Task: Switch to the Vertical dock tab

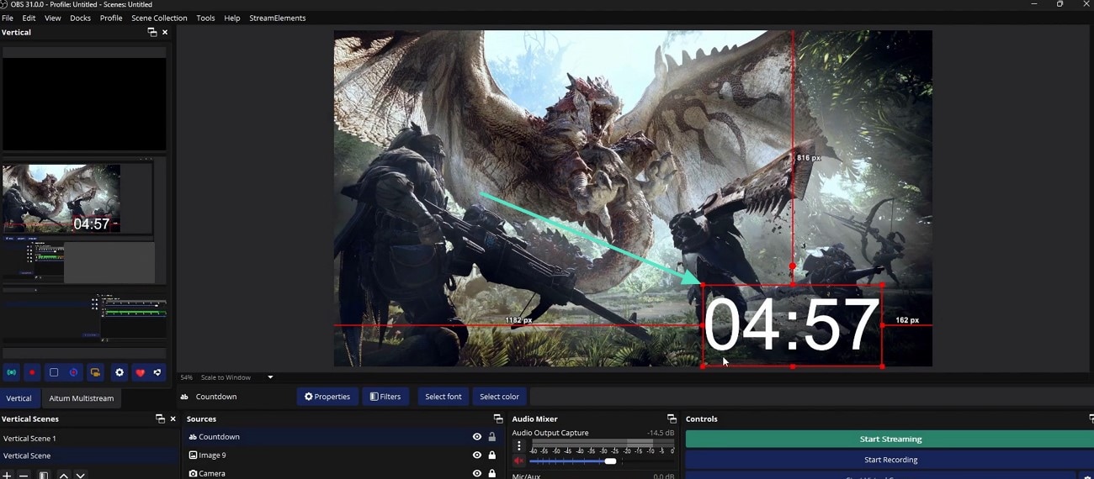Action: (19, 398)
